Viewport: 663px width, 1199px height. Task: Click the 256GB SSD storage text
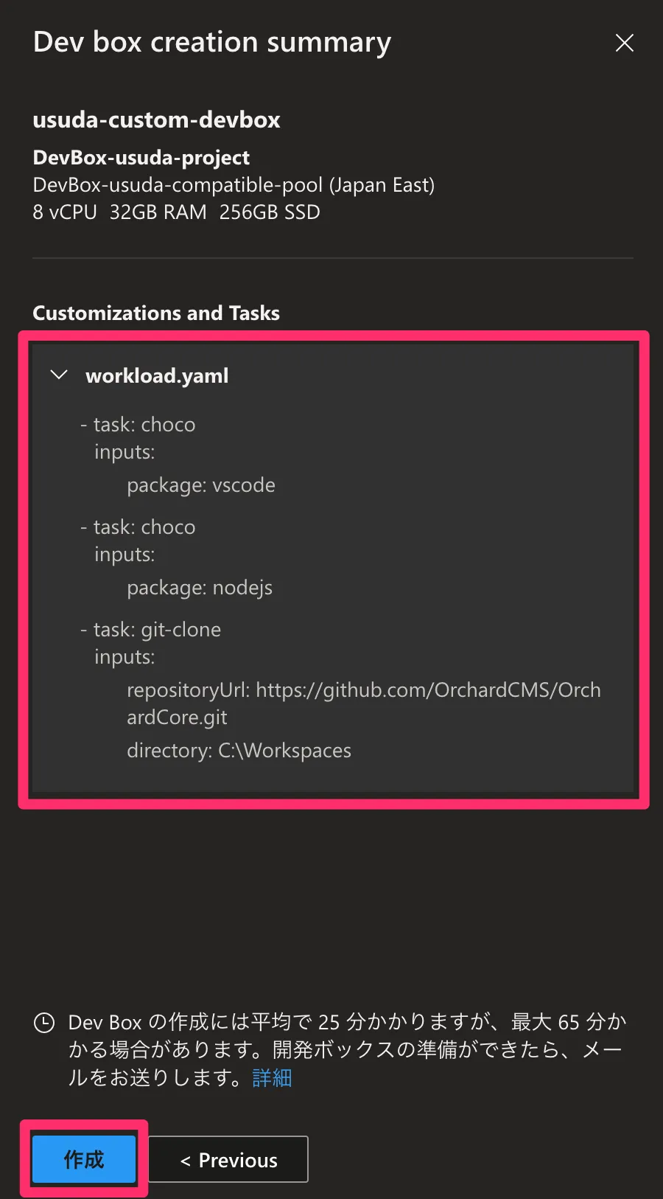tap(270, 212)
